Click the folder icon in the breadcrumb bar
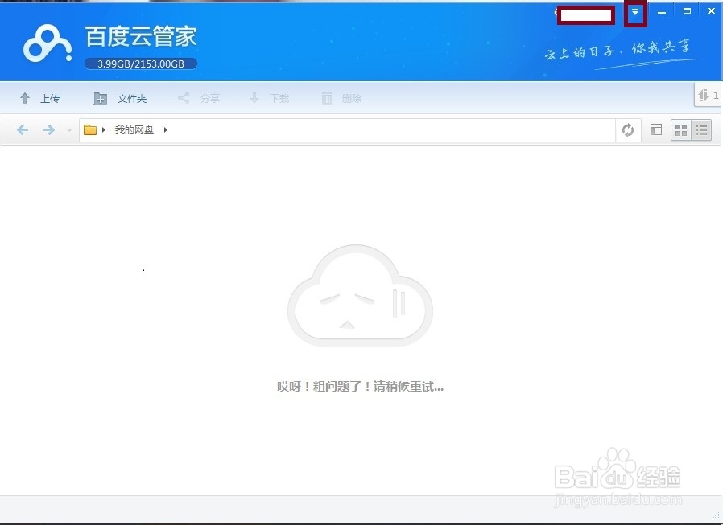The image size is (723, 525). 91,129
